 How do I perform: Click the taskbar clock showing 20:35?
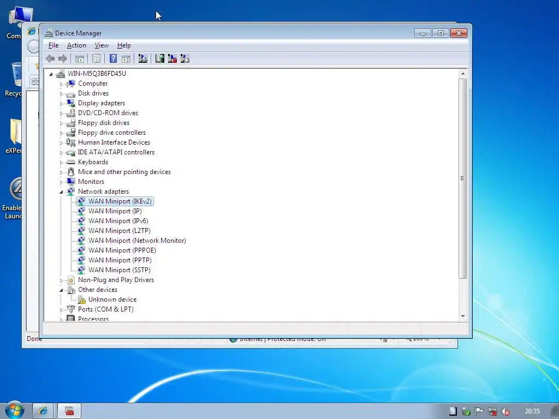pos(532,411)
